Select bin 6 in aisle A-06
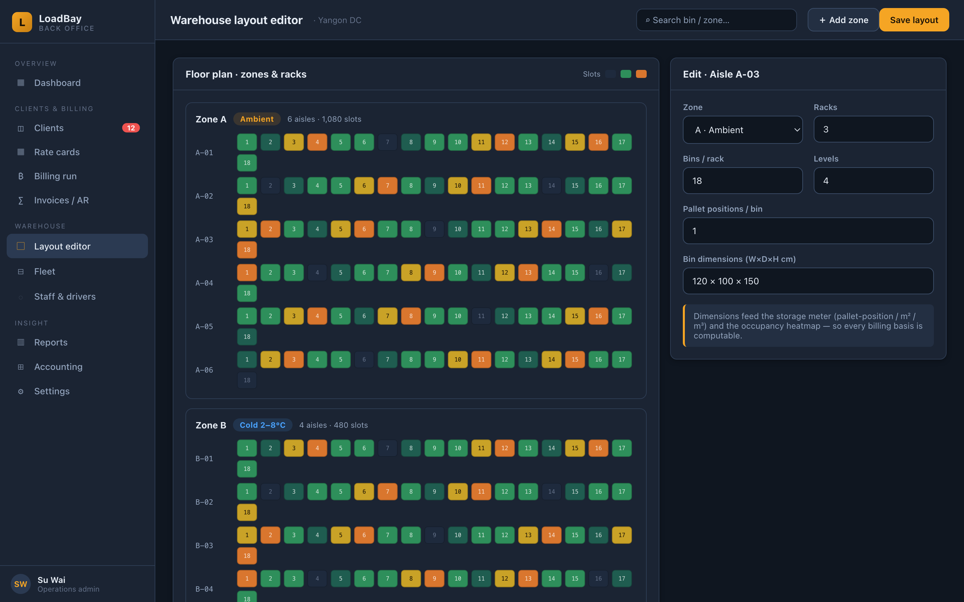 click(364, 360)
